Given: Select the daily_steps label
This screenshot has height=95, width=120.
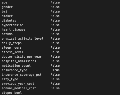Looking at the screenshot, I should [x=12, y=43].
